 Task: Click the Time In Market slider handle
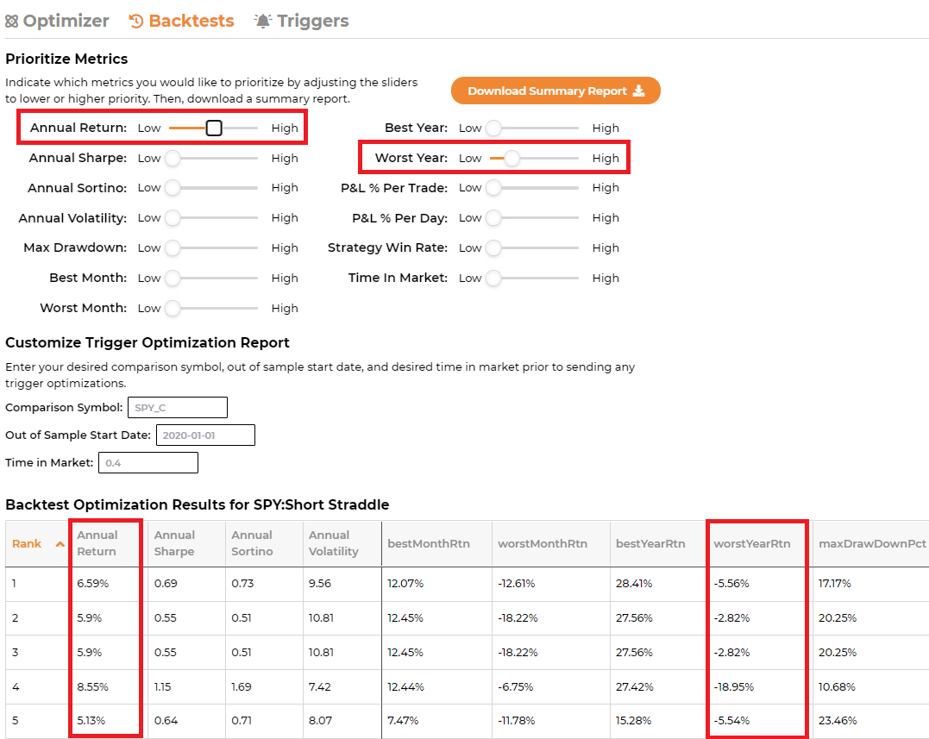[493, 278]
